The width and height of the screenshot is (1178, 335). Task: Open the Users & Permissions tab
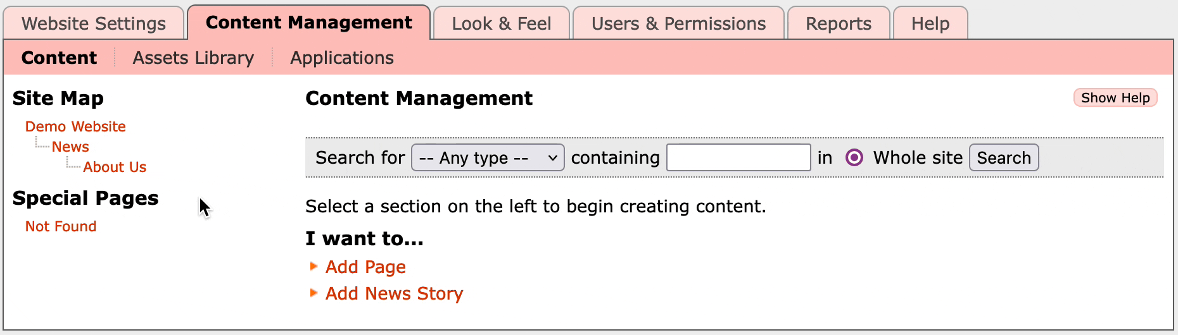coord(678,24)
